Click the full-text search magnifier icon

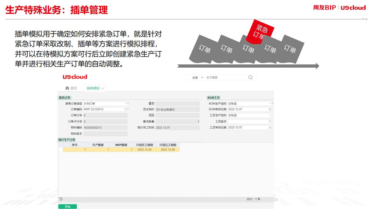point(250,77)
